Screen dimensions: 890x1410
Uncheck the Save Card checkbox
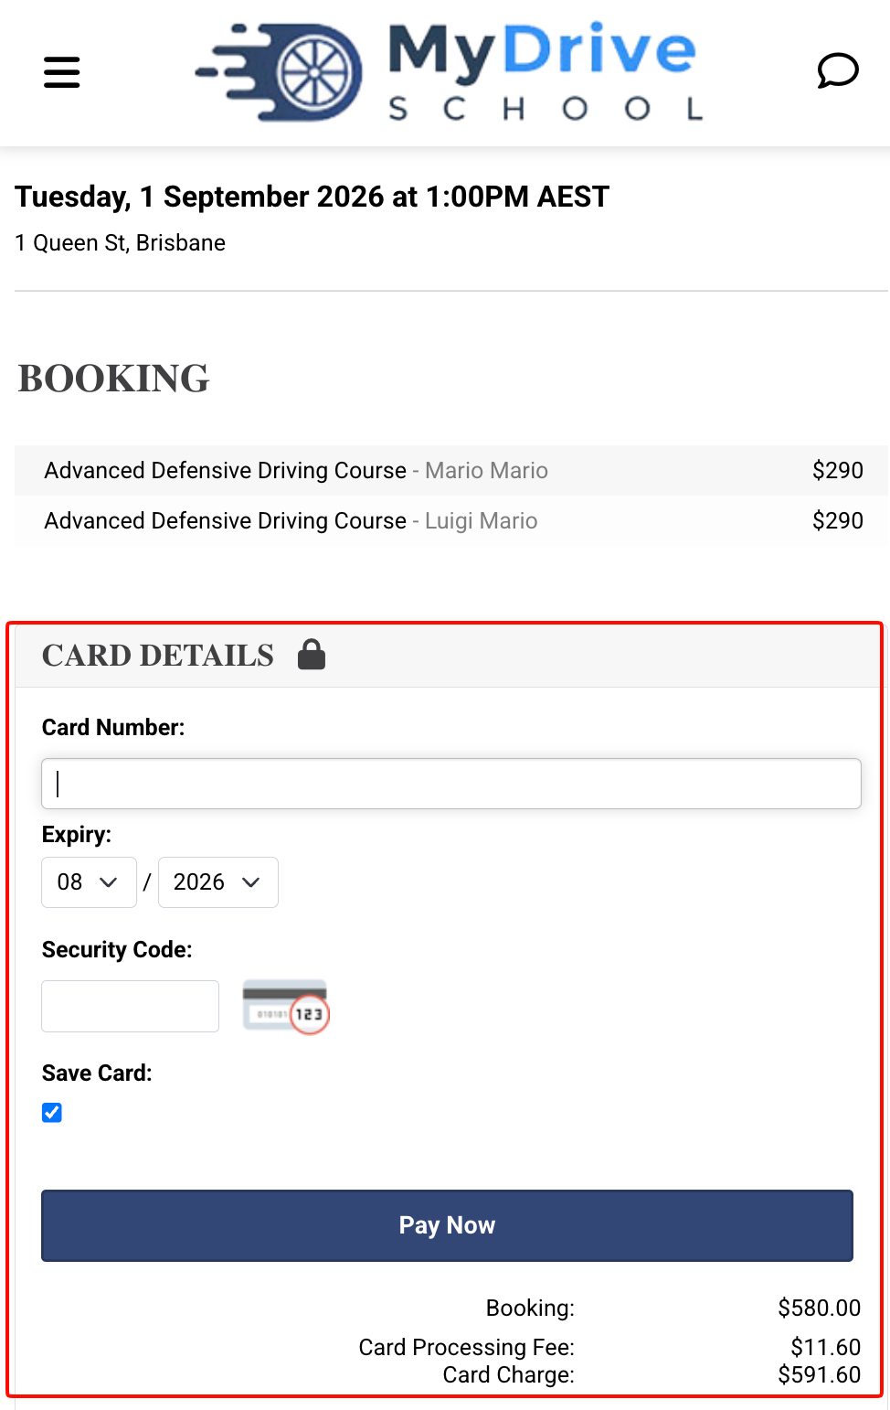[52, 1113]
